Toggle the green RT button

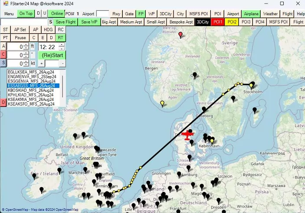point(61,38)
